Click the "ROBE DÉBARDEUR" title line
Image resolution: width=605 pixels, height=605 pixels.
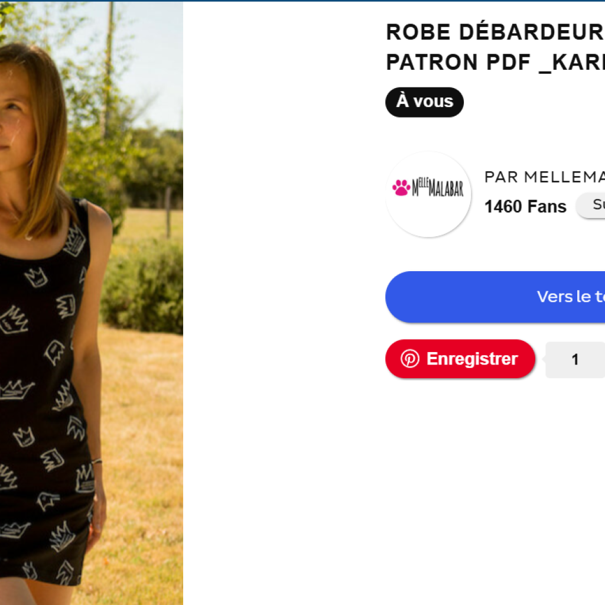coord(494,33)
